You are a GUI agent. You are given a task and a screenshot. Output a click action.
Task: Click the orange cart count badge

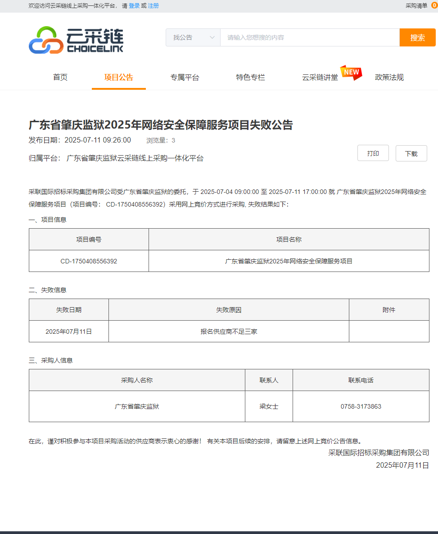point(434,5)
